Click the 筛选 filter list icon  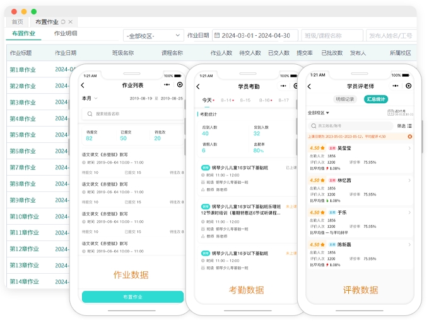click(409, 126)
